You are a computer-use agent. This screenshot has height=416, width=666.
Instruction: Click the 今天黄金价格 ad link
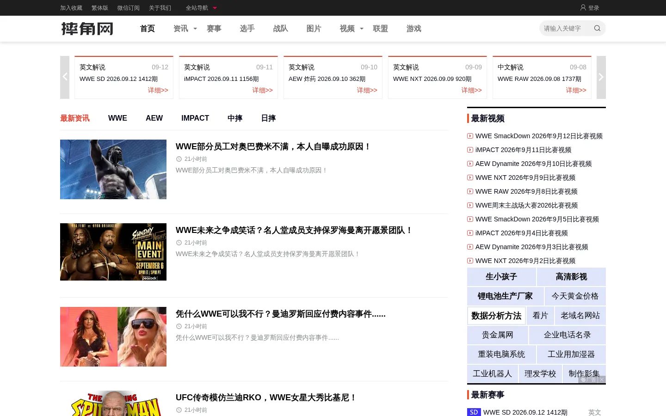tap(575, 296)
